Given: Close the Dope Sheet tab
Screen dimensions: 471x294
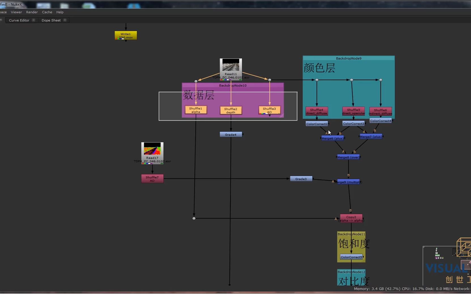Looking at the screenshot, I should (65, 20).
